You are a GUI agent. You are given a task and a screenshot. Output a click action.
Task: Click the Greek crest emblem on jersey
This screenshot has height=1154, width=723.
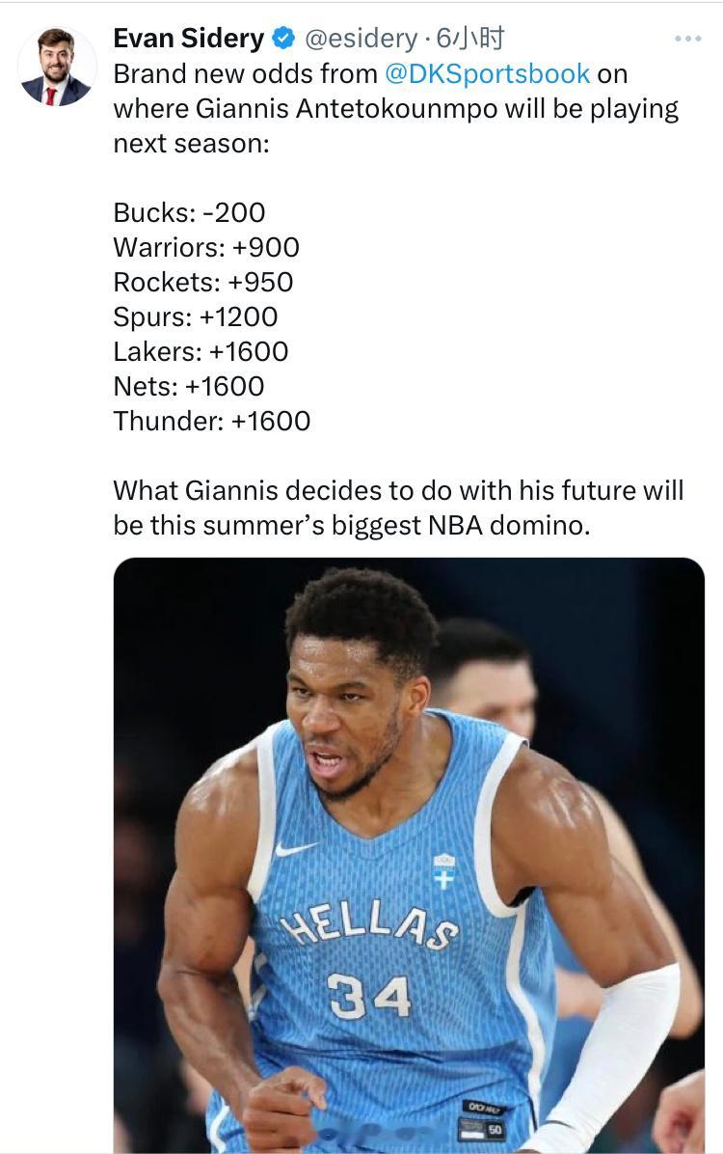[443, 870]
